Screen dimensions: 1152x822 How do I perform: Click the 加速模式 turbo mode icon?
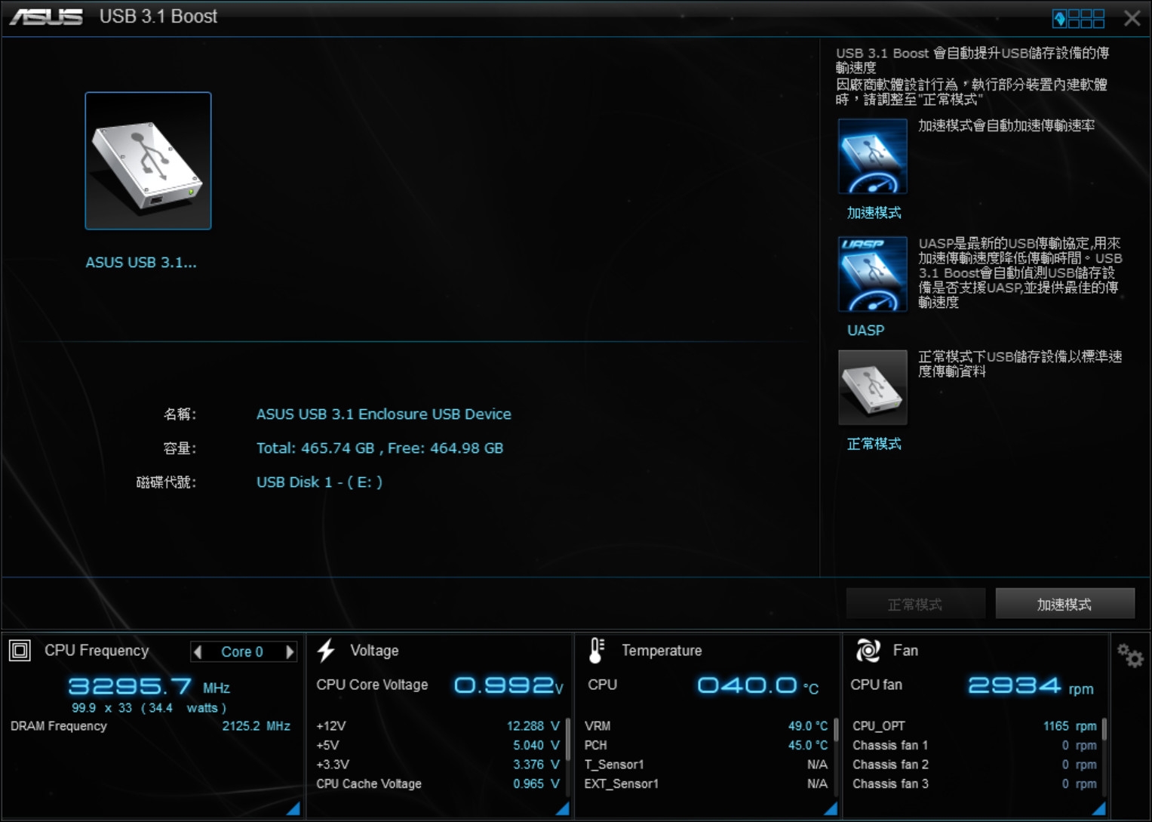pos(873,157)
